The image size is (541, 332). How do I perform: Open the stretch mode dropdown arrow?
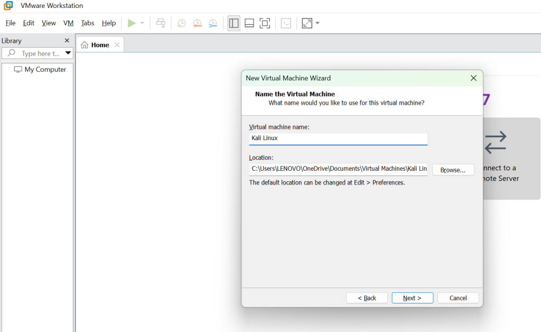(318, 23)
